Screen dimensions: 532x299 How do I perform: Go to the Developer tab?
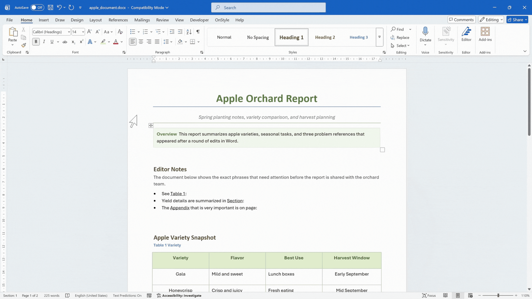pos(199,20)
